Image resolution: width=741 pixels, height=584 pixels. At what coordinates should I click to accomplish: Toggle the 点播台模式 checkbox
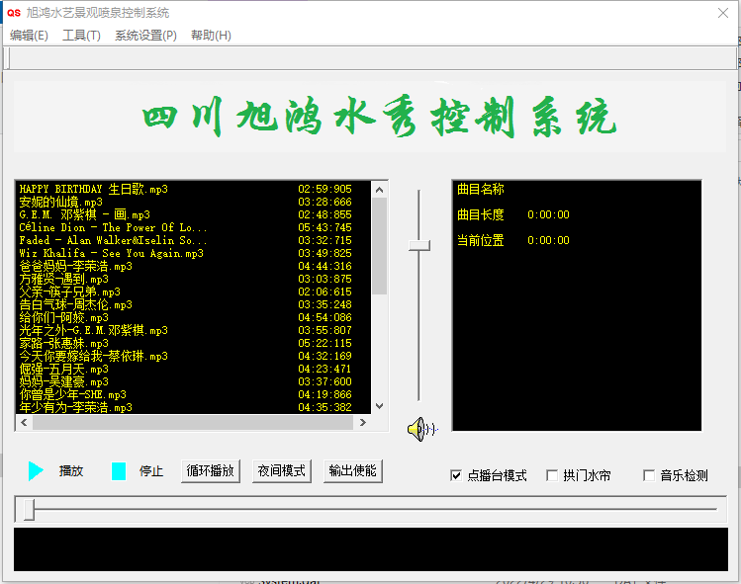[x=456, y=475]
